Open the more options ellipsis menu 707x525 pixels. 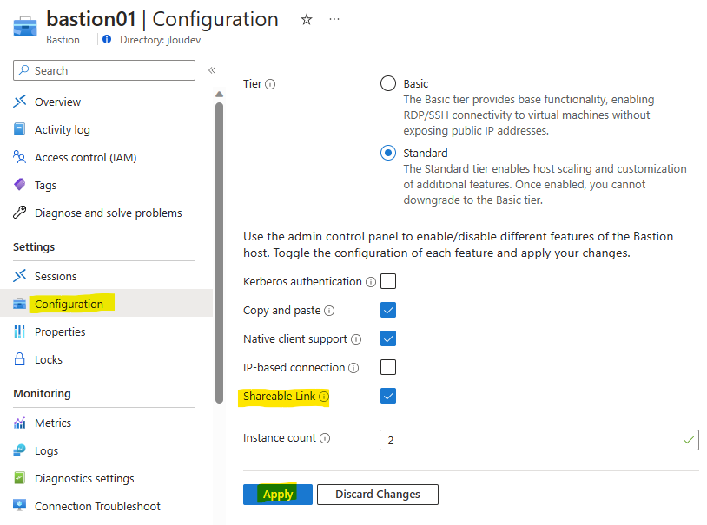(334, 19)
